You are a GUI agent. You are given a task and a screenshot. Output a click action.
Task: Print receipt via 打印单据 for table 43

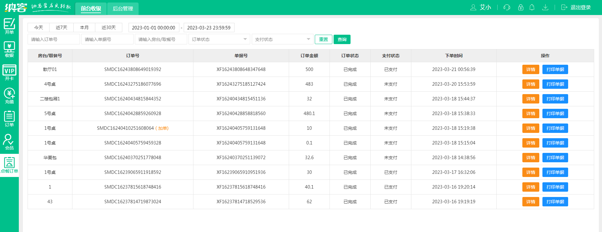click(555, 202)
